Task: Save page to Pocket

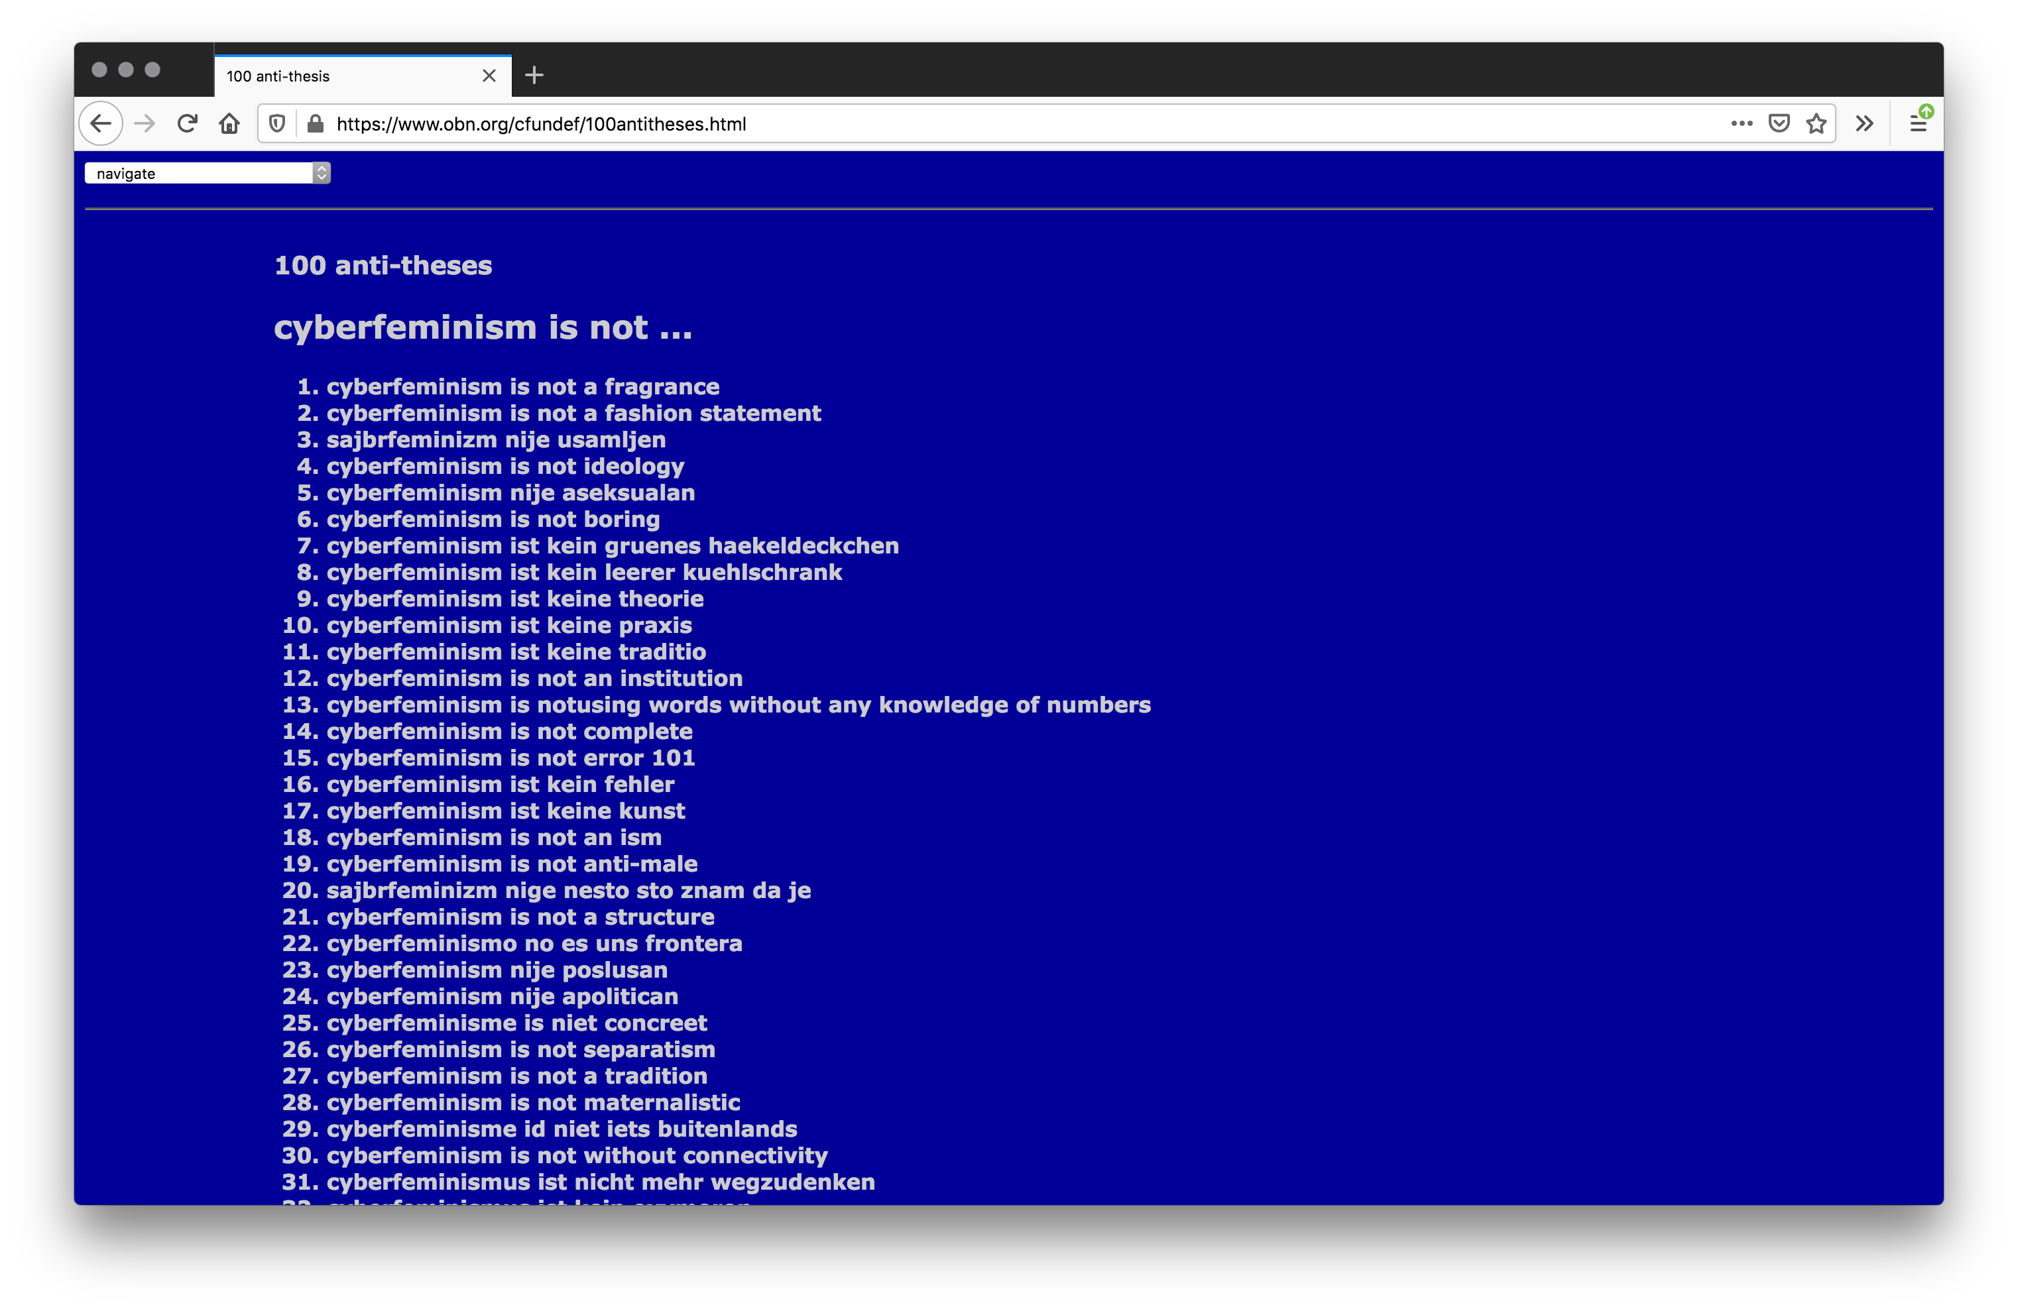Action: pyautogui.click(x=1779, y=124)
